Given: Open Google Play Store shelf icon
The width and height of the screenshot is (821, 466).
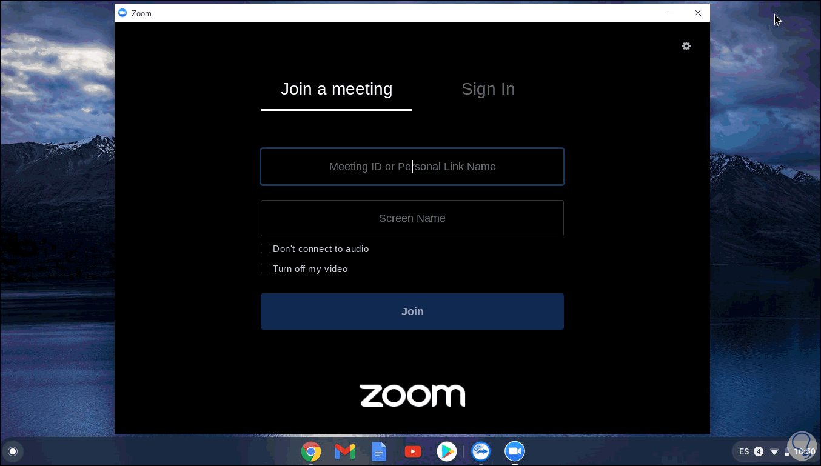Looking at the screenshot, I should (x=447, y=451).
